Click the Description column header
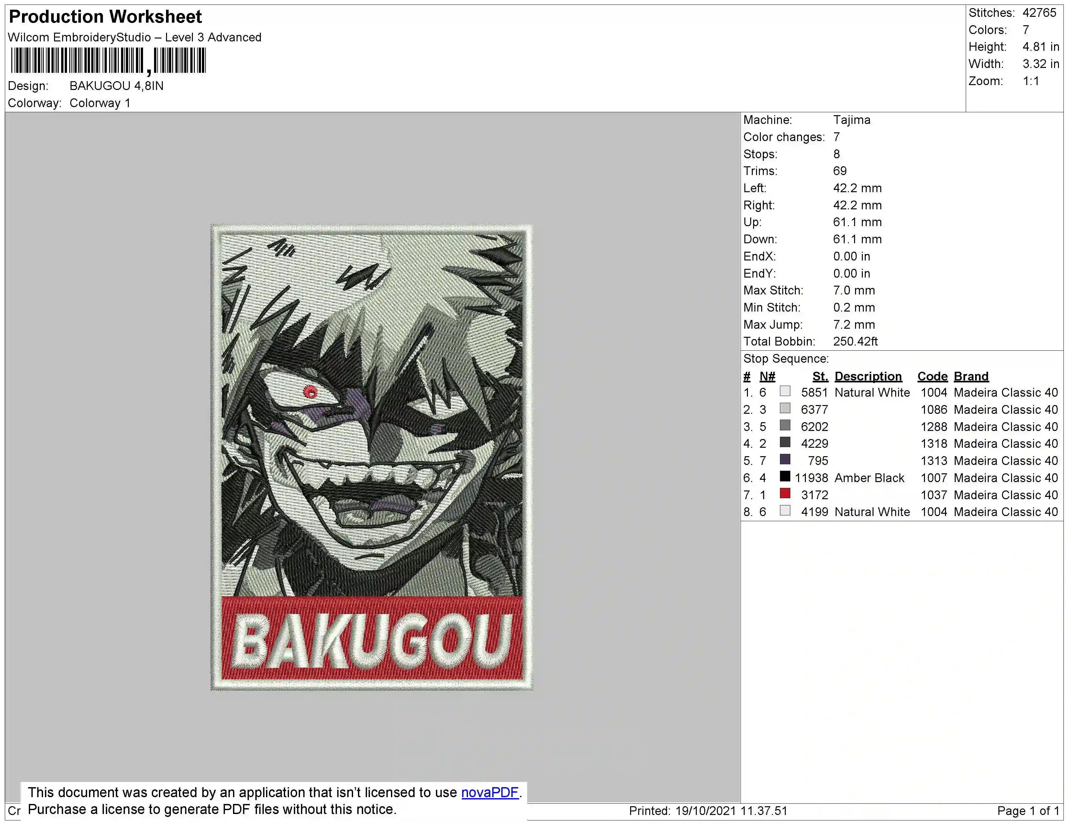1068x825 pixels. click(x=868, y=376)
